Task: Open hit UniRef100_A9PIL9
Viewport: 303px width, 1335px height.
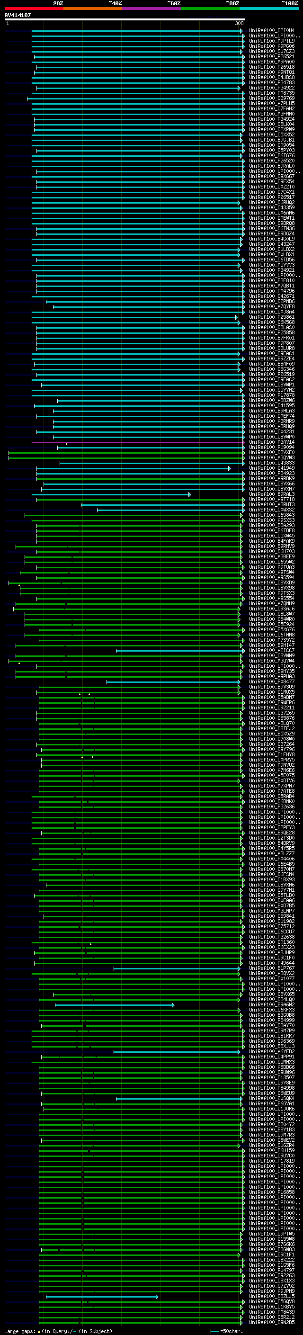Action: [x=272, y=41]
